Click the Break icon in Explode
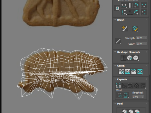Viewport: 151px width, 113px height. point(118,85)
